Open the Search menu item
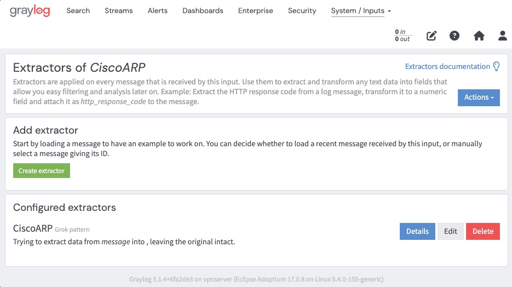 coord(78,11)
